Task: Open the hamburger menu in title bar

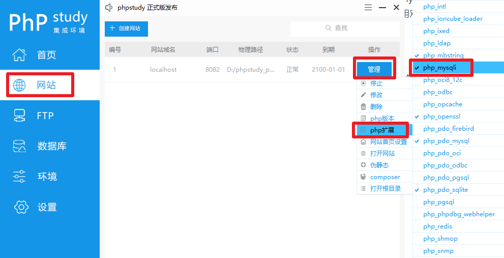Action: [x=368, y=8]
